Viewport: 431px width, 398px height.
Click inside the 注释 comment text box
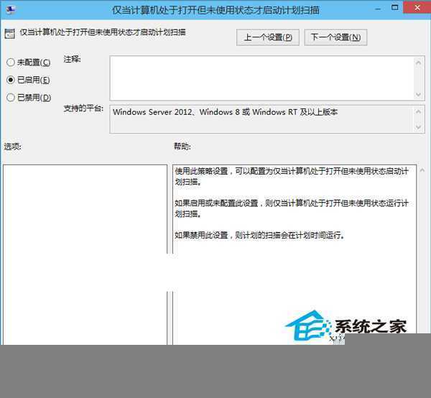point(261,78)
